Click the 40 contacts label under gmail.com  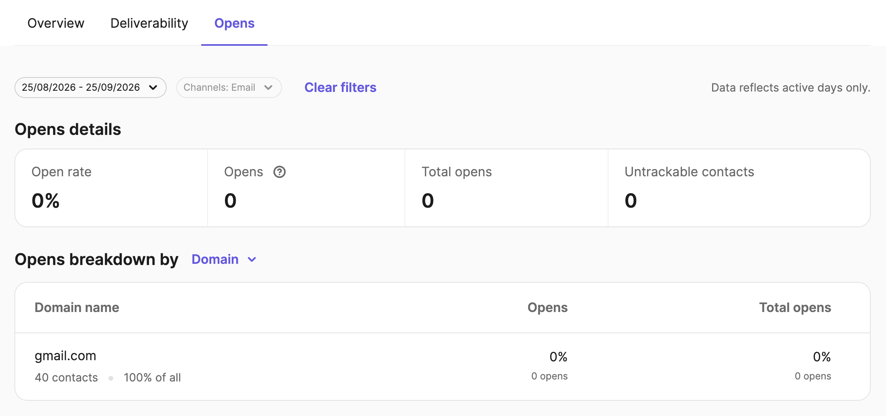tap(66, 377)
